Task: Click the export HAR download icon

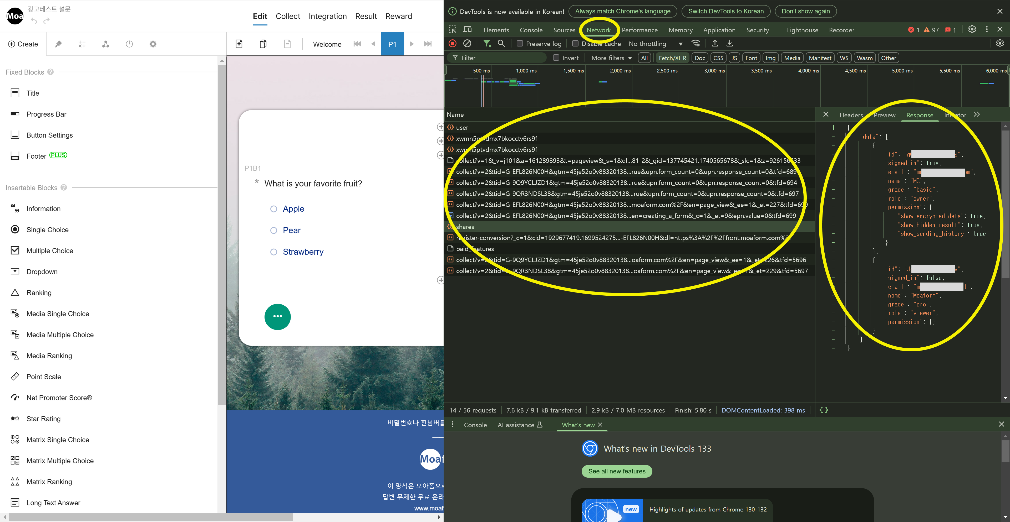Action: 730,44
